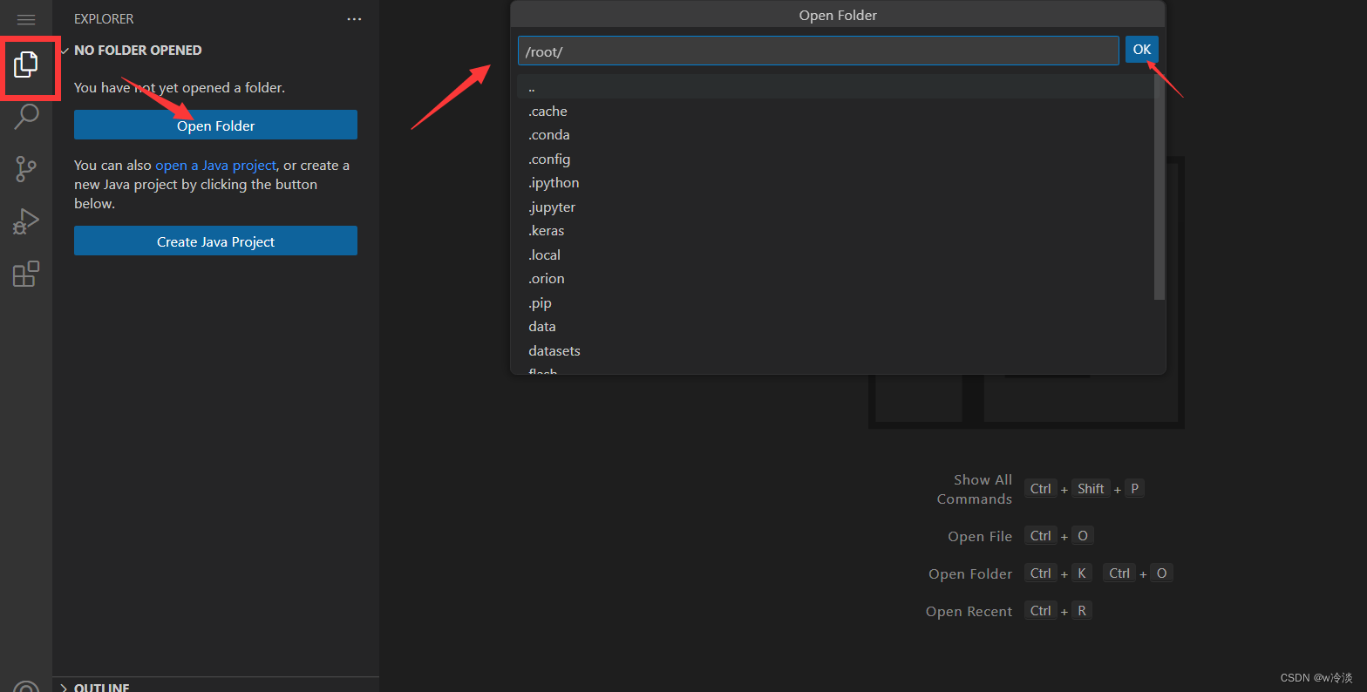Select the .pip folder entry
The width and height of the screenshot is (1367, 692).
835,302
